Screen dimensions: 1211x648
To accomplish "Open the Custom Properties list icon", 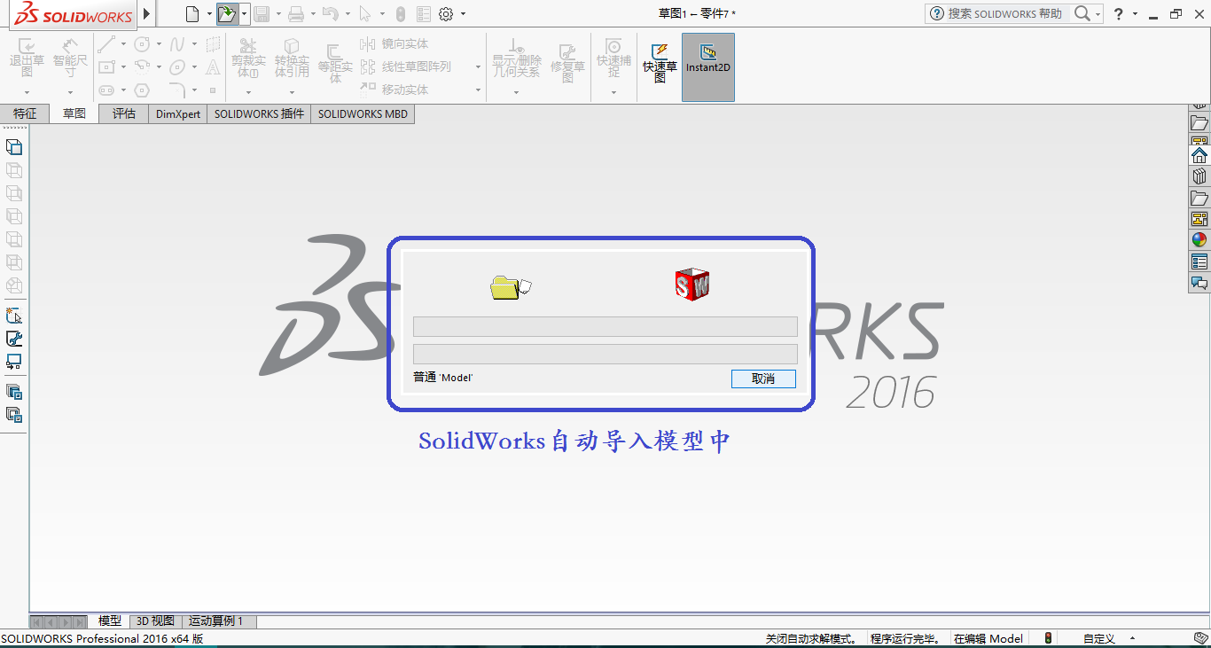I will click(x=1199, y=262).
